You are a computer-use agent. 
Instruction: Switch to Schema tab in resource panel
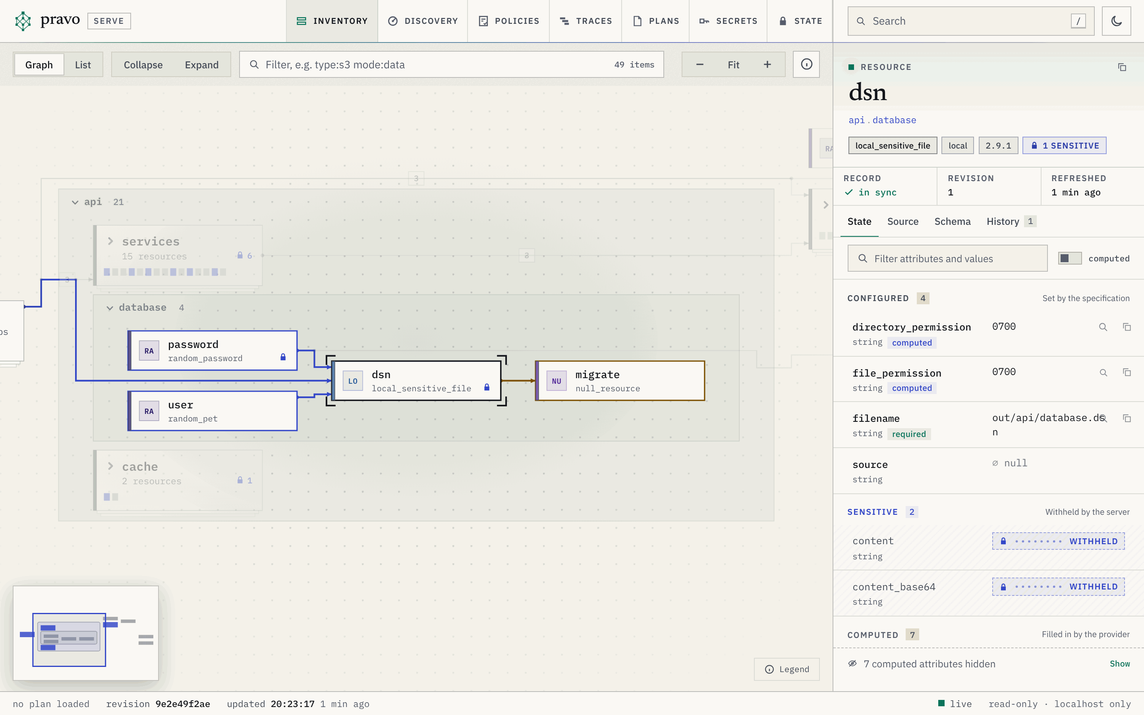(x=952, y=221)
